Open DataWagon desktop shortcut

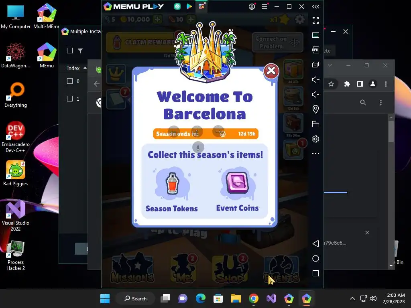16,55
